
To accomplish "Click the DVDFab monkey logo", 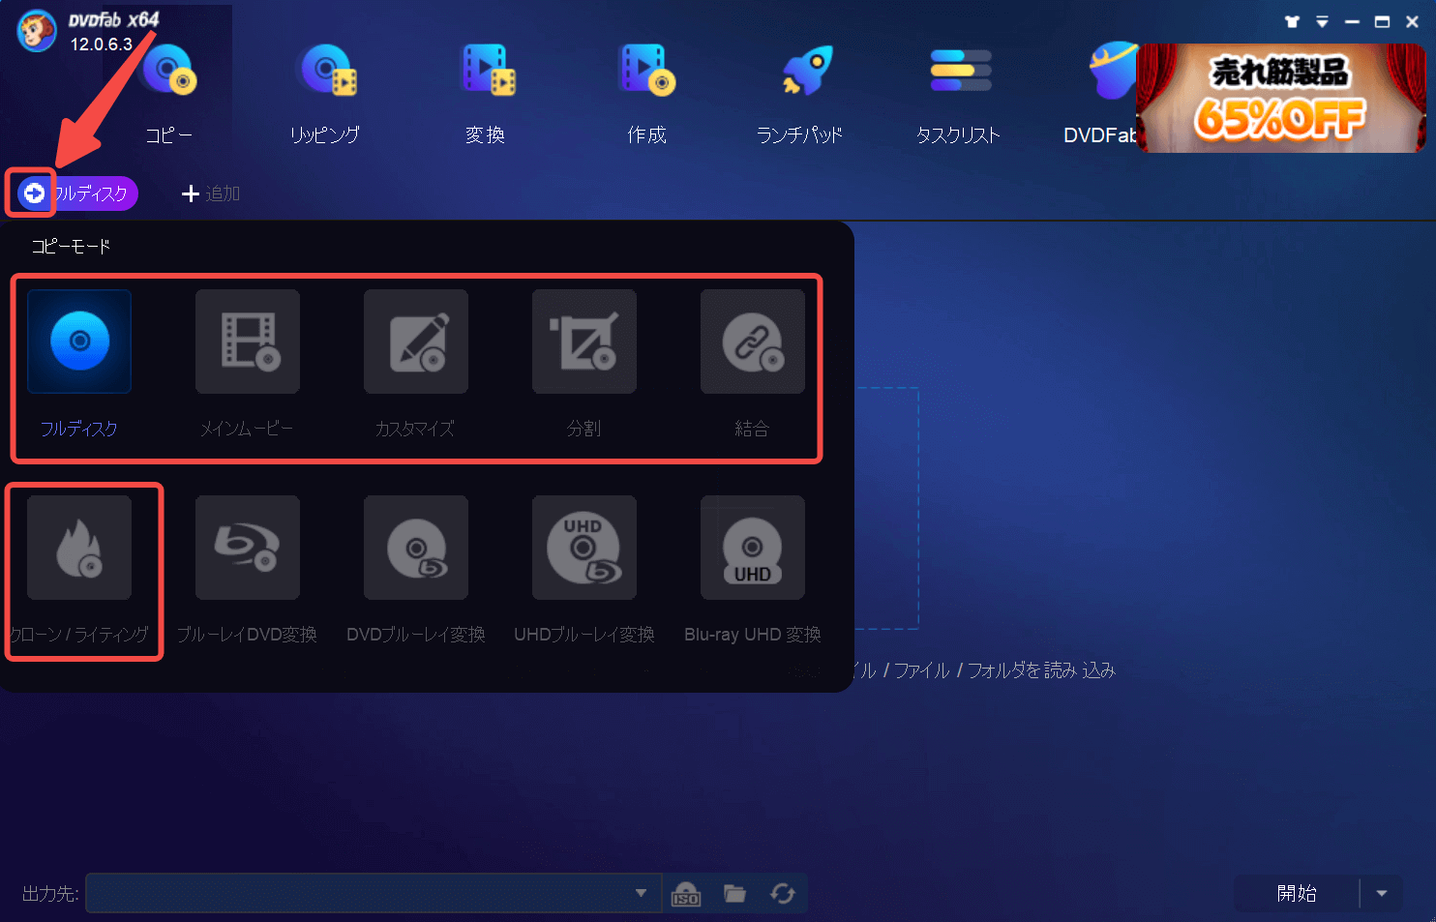I will (x=37, y=31).
